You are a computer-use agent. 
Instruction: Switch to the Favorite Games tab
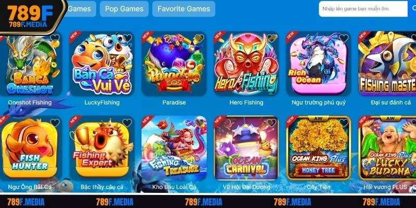click(x=184, y=9)
